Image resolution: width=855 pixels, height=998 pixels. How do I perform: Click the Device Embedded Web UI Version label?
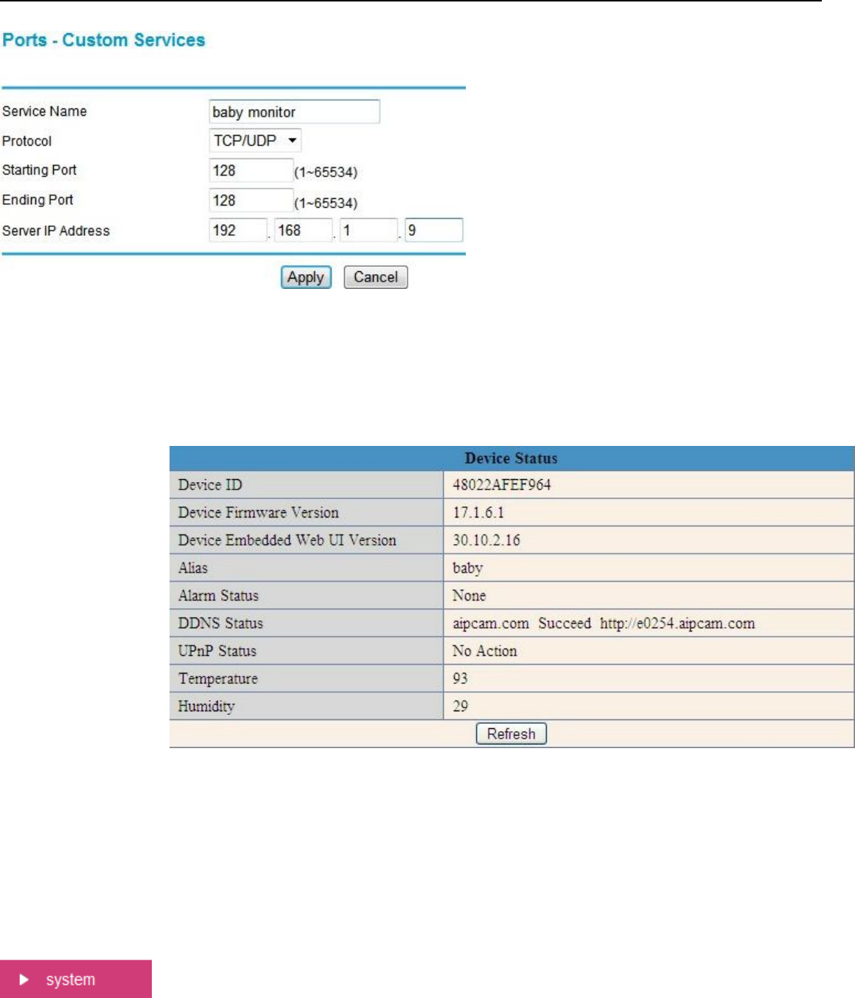pos(287,540)
